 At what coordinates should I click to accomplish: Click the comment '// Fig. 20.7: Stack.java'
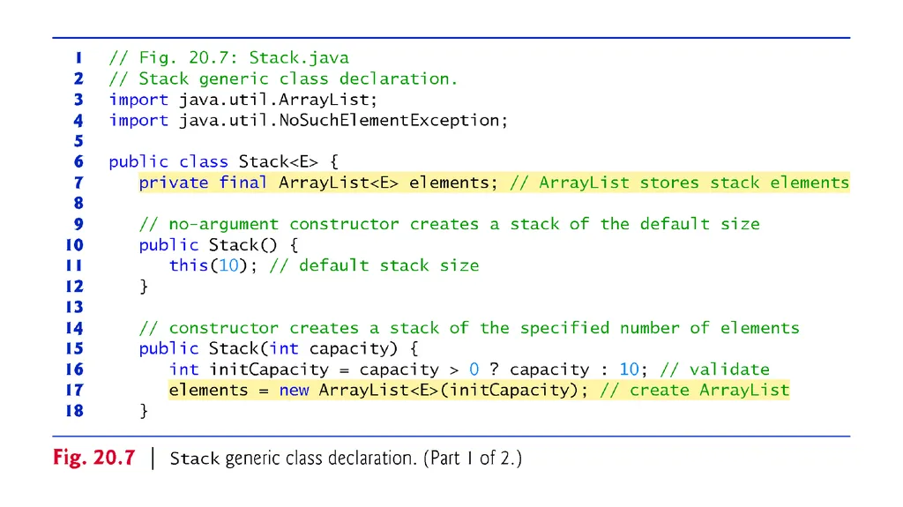pos(229,57)
